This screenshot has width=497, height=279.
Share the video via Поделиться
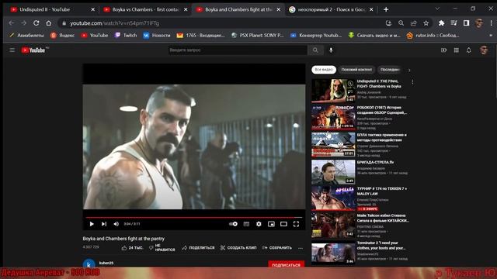click(199, 248)
